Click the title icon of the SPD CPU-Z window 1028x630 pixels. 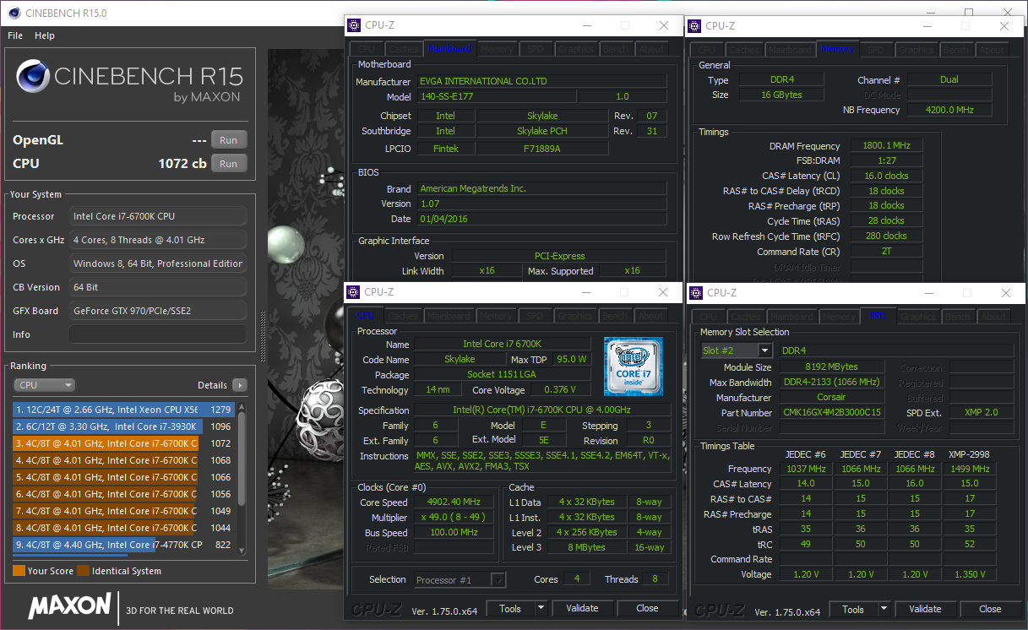[x=697, y=292]
